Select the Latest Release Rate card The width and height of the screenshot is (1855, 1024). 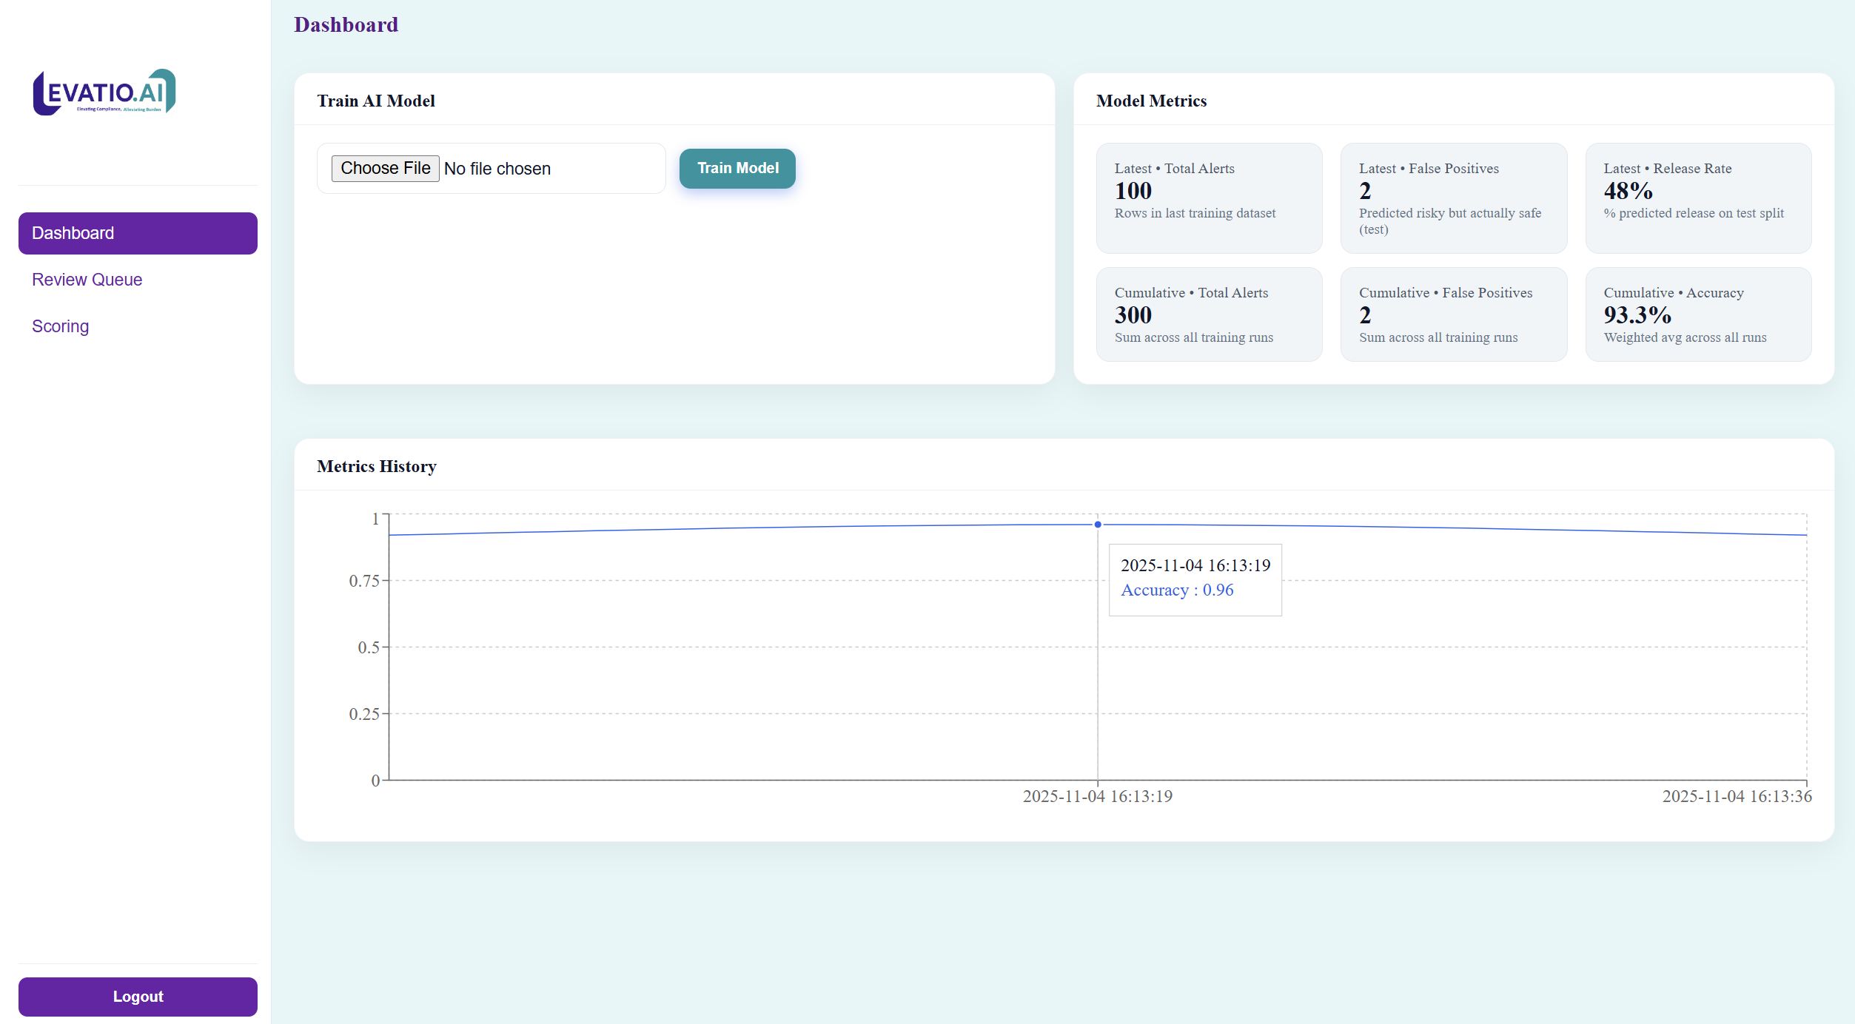(1697, 198)
